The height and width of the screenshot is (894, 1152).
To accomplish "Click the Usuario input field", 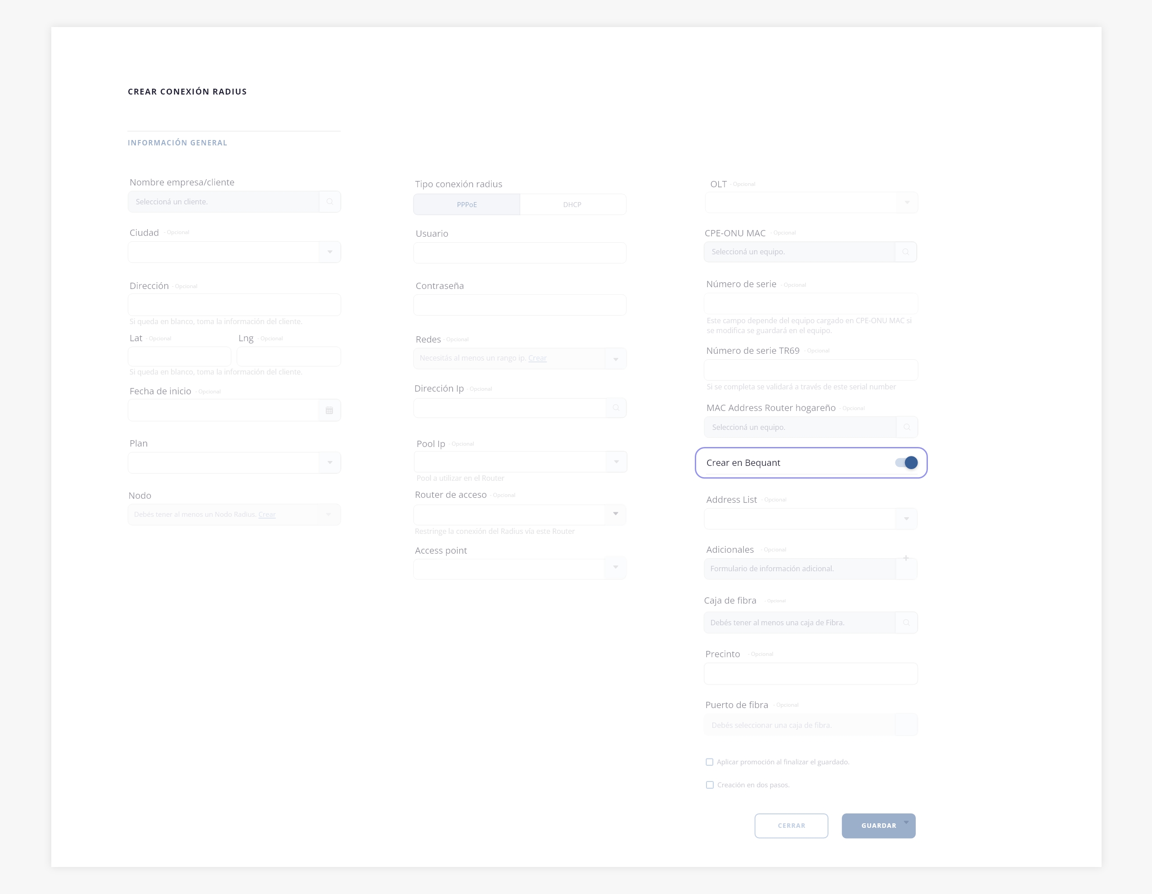I will point(520,253).
